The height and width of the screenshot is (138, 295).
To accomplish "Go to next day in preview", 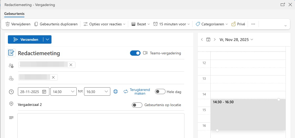I will (x=215, y=40).
